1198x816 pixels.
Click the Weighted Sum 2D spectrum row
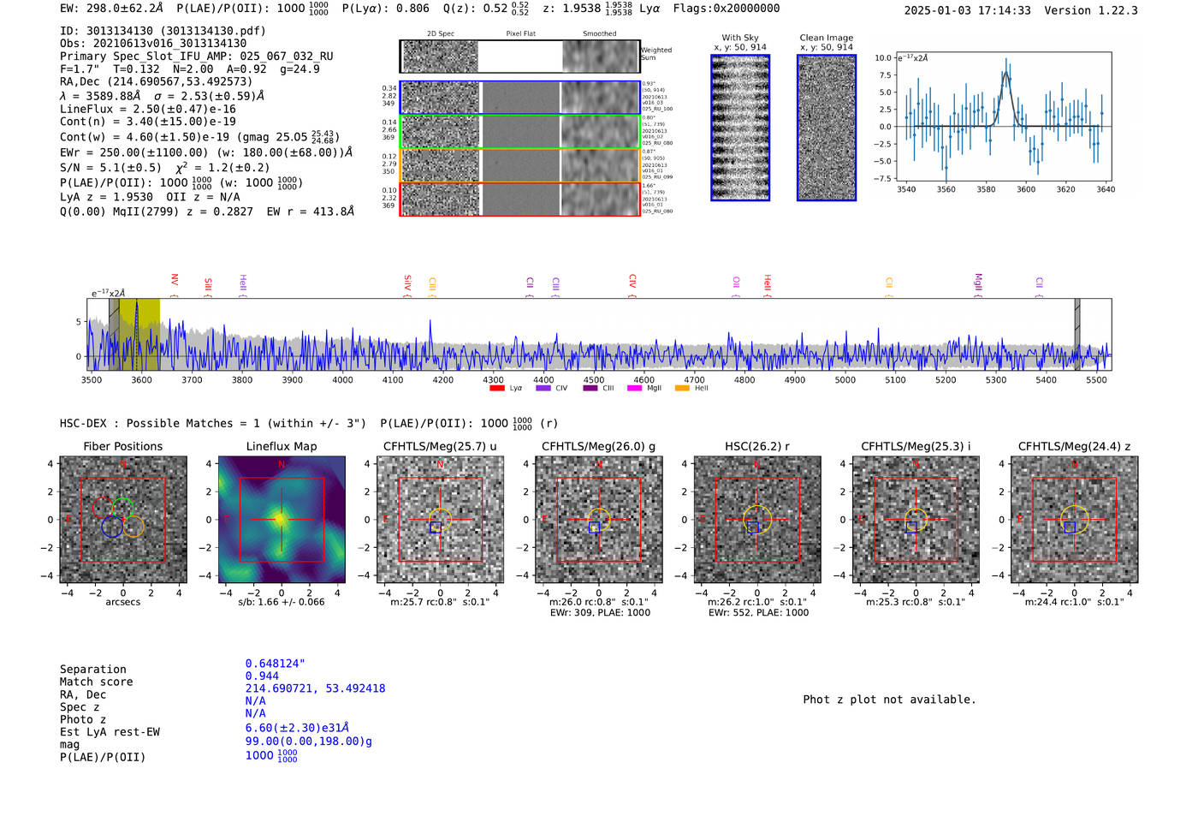520,57
